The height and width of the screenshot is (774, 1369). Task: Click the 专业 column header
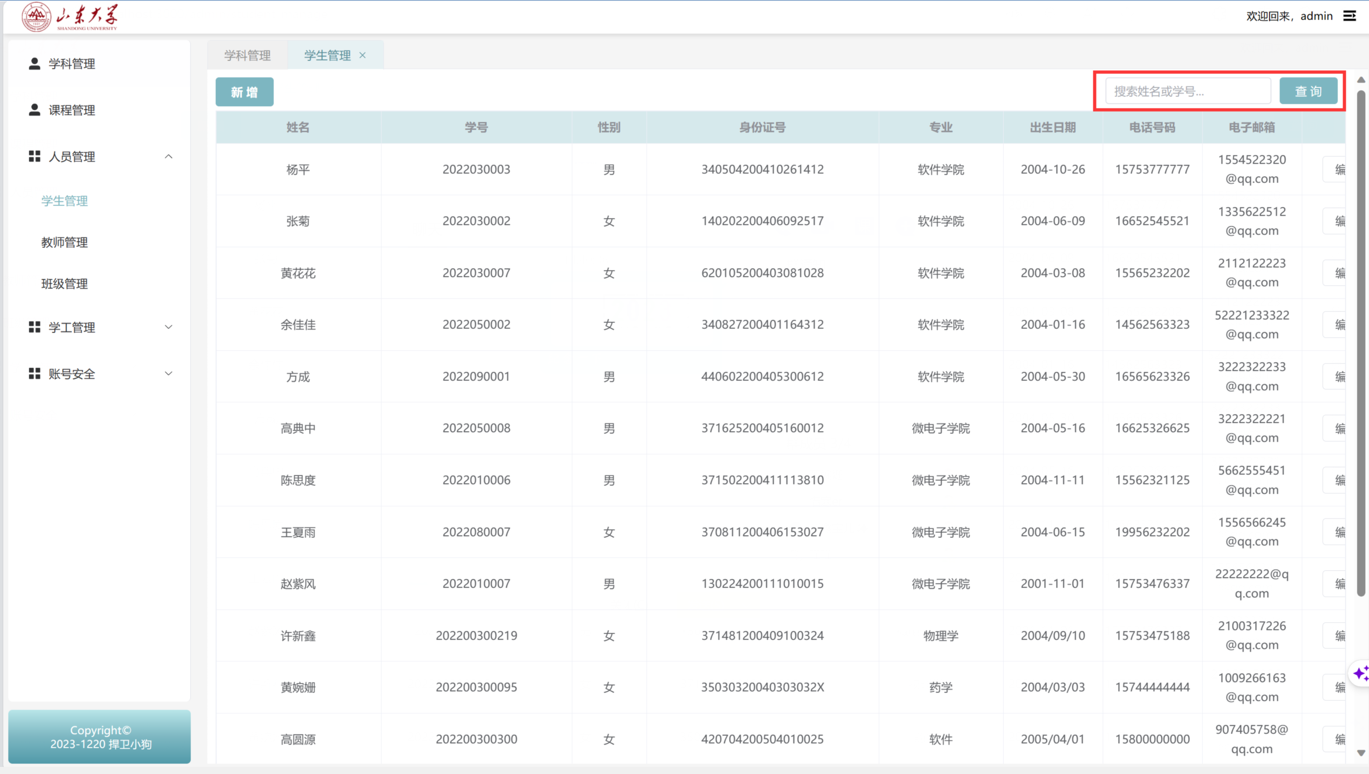(941, 128)
